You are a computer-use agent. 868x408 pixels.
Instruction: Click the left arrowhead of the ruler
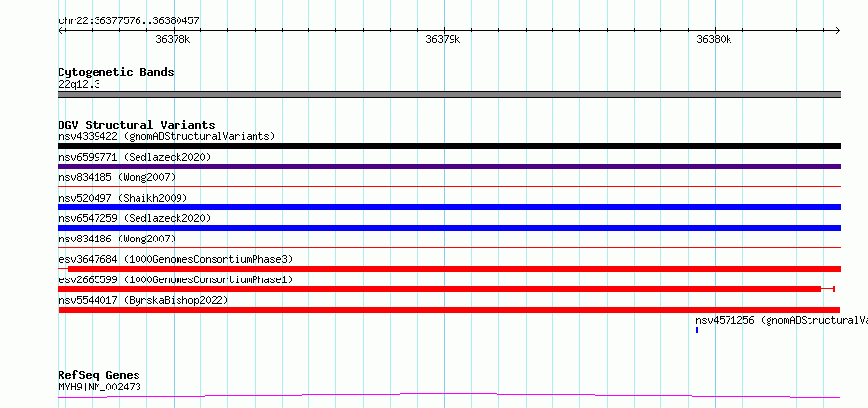(x=60, y=30)
